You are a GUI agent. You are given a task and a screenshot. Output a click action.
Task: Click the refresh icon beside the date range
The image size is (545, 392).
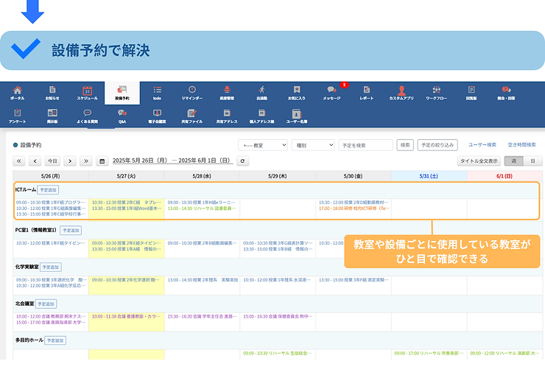click(243, 161)
